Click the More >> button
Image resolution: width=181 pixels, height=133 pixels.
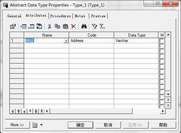click(17, 125)
